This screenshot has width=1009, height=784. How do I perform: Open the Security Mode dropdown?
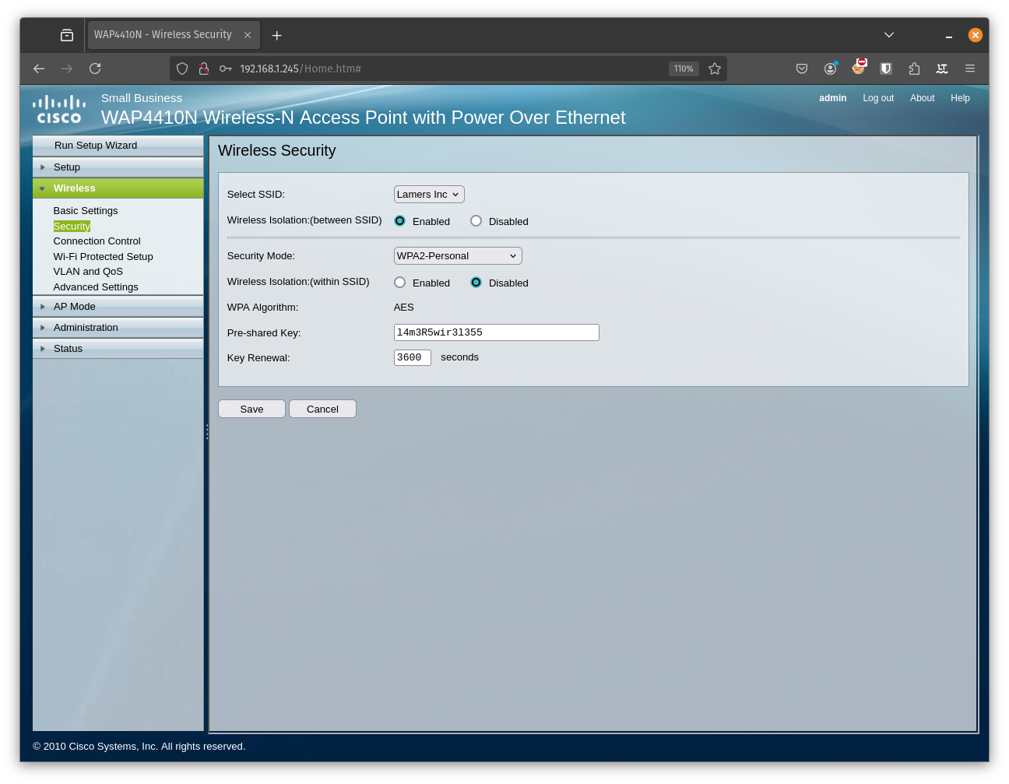pyautogui.click(x=457, y=256)
